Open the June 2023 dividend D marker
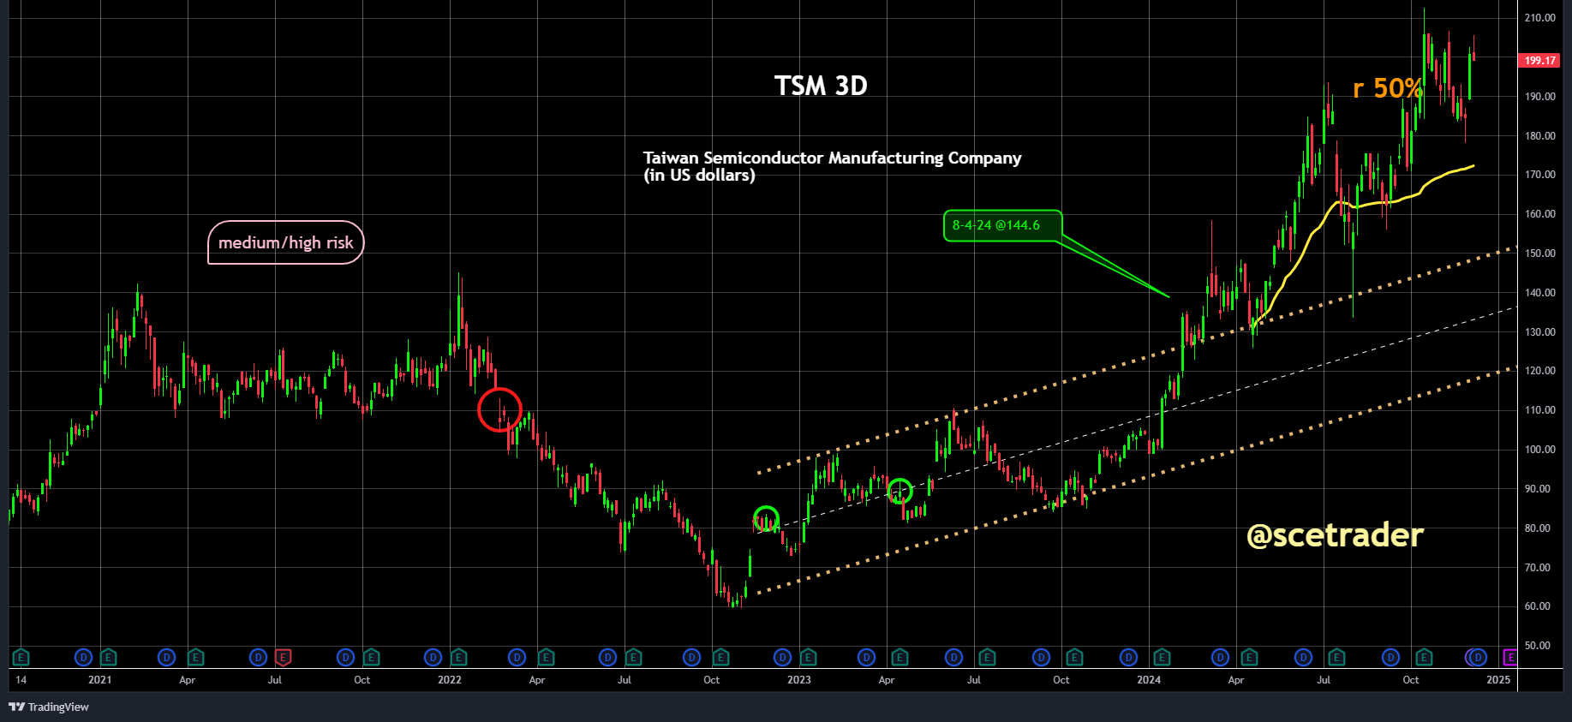This screenshot has height=722, width=1572. 953,658
